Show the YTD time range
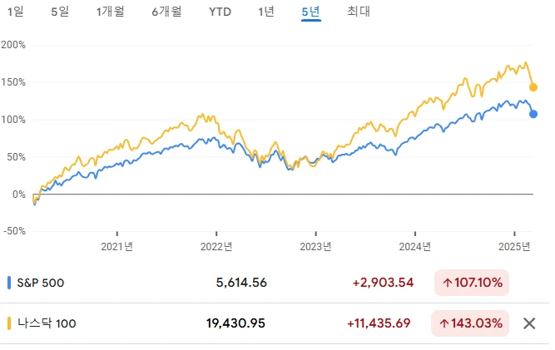Image resolution: width=555 pixels, height=350 pixels. coord(220,12)
